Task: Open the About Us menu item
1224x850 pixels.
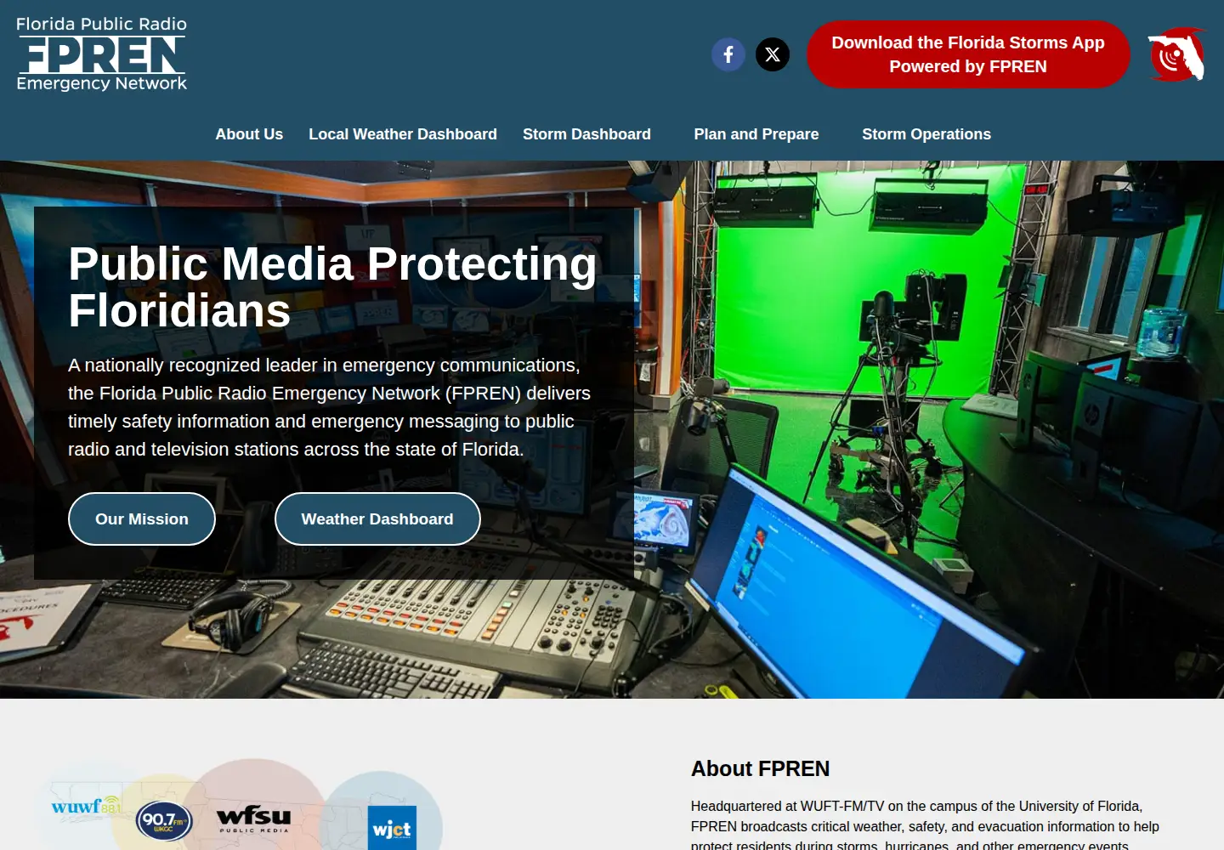Action: pyautogui.click(x=249, y=134)
